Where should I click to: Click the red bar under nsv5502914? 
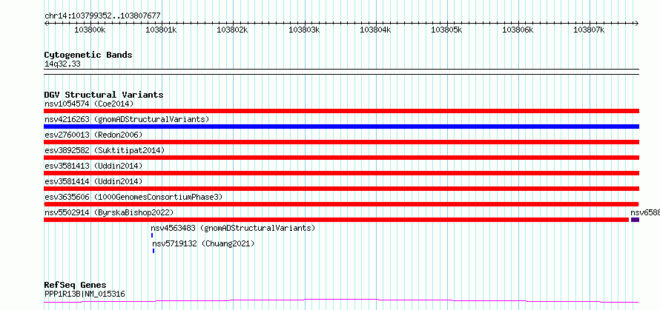pyautogui.click(x=337, y=220)
